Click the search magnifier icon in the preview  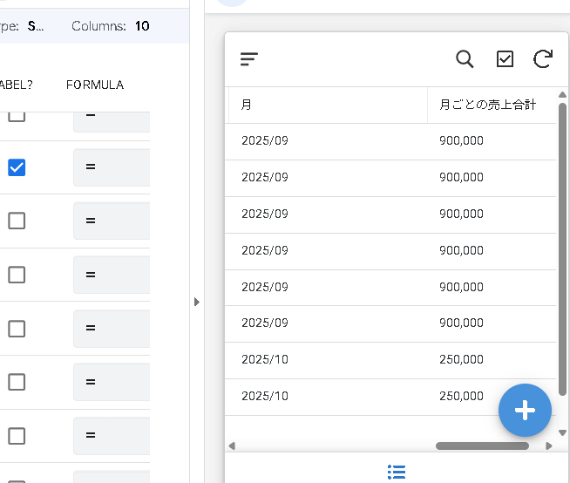(465, 59)
